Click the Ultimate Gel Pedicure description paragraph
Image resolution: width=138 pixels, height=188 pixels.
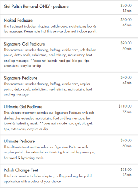49,121
